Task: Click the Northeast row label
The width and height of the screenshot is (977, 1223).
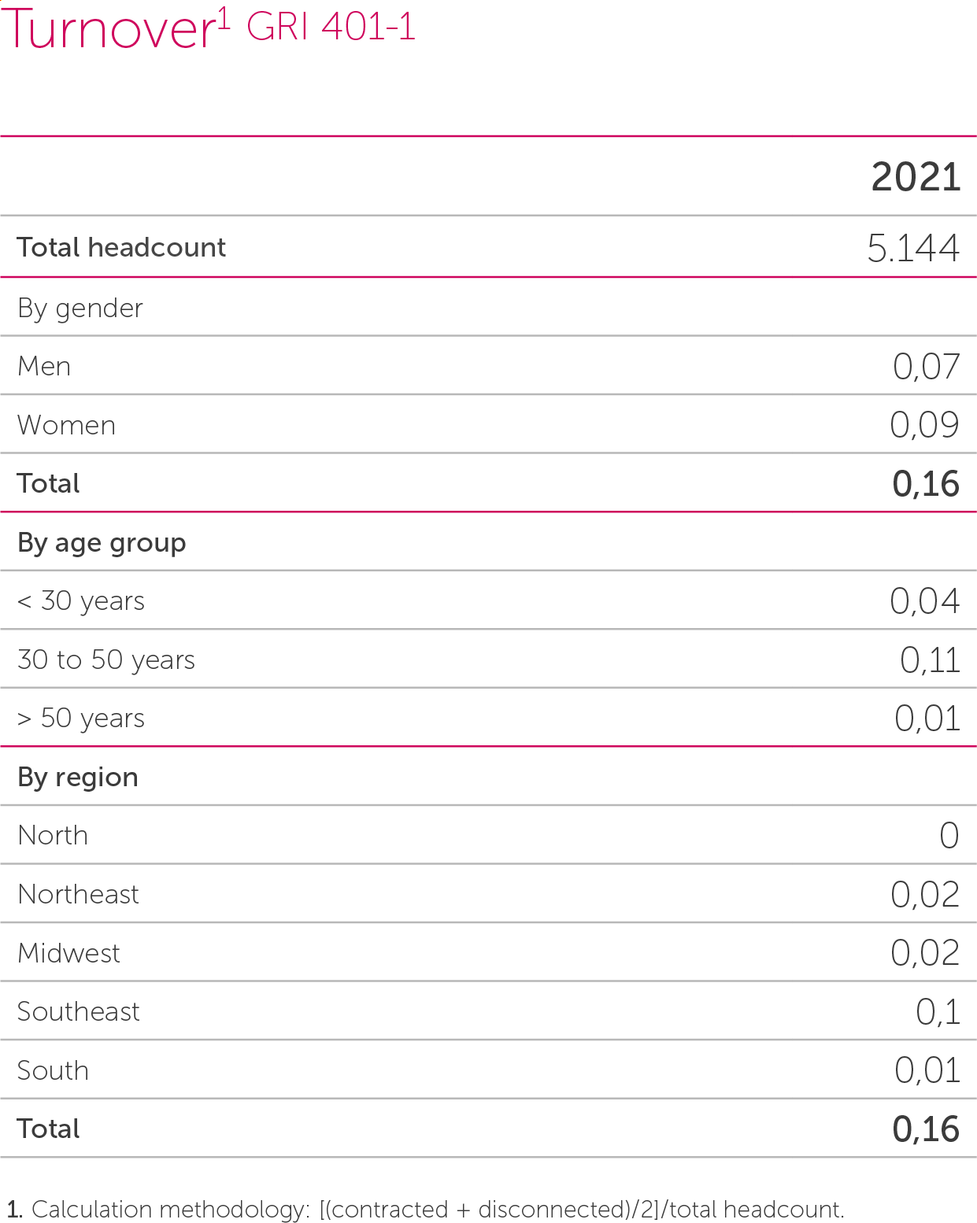Action: pos(78,894)
